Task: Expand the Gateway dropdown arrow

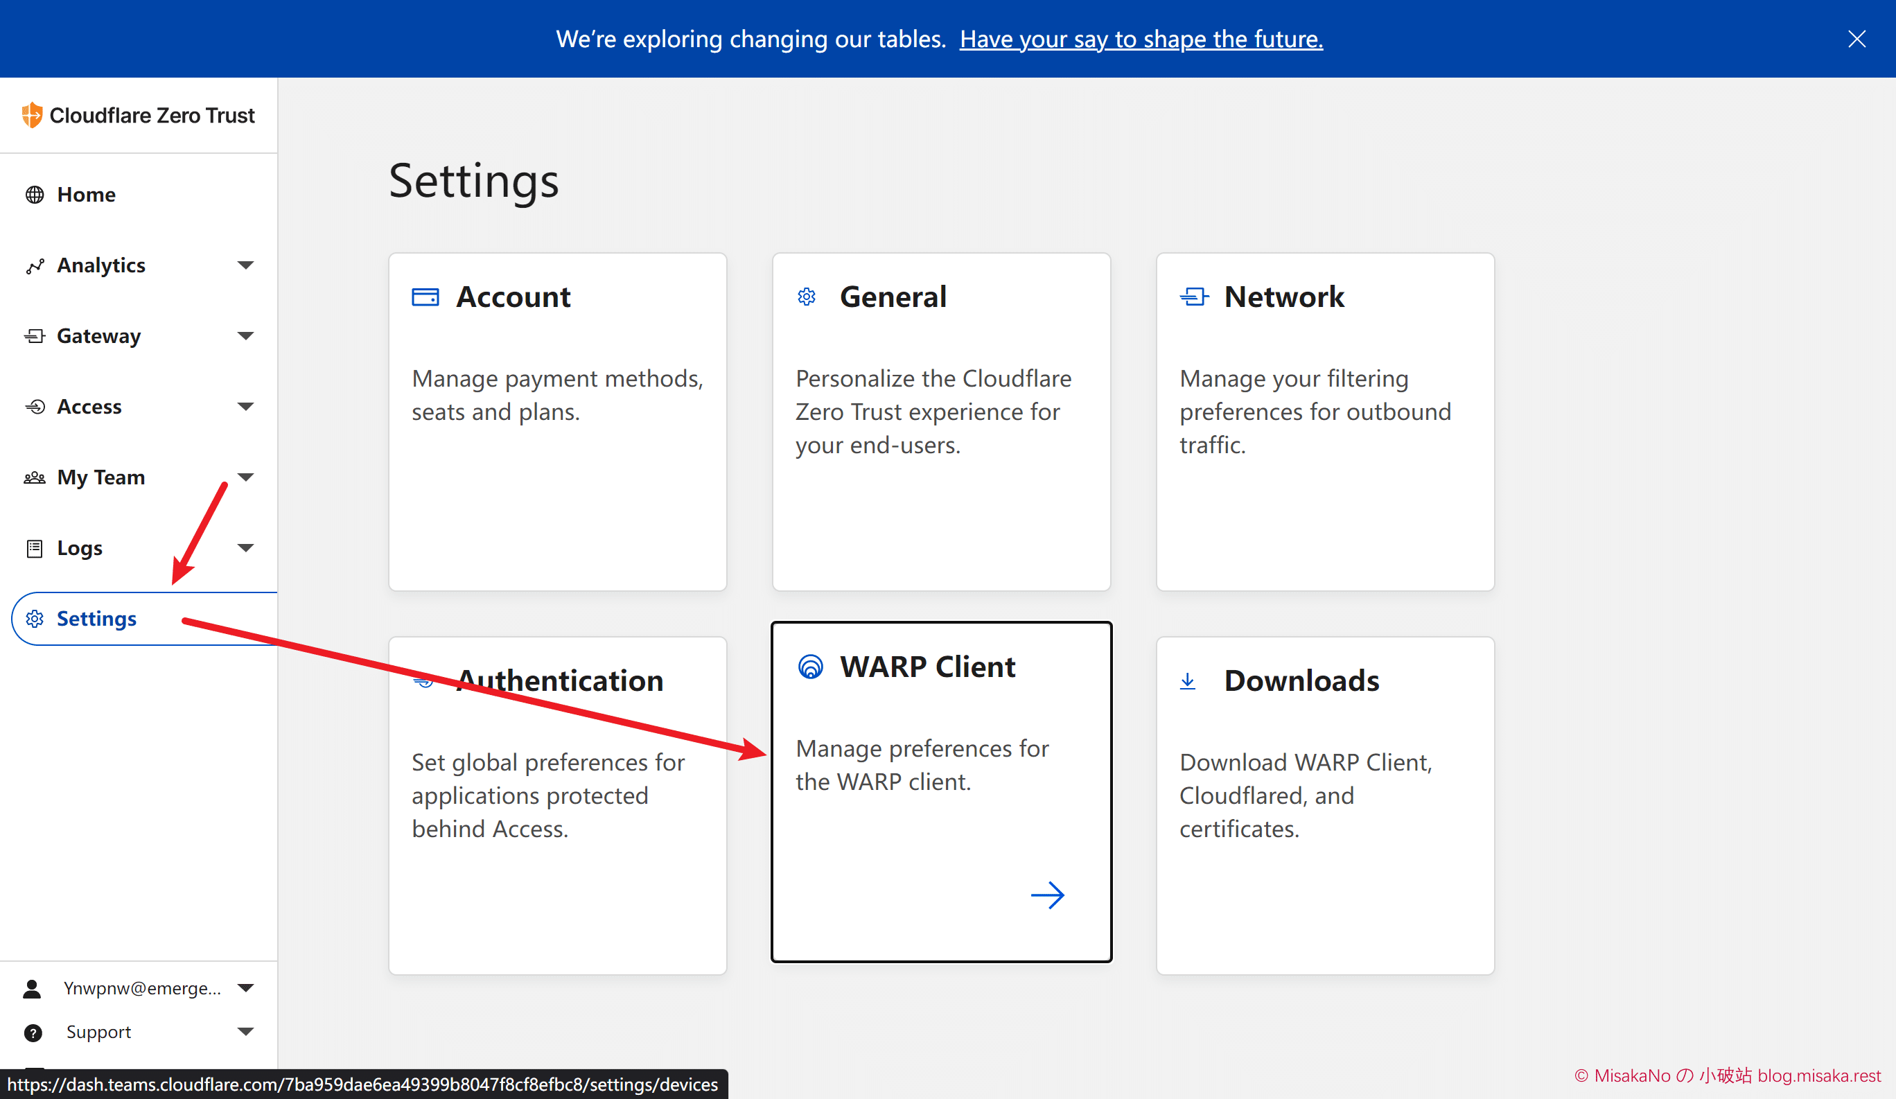Action: click(245, 336)
